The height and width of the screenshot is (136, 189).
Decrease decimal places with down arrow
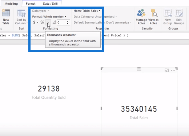coord(68,24)
